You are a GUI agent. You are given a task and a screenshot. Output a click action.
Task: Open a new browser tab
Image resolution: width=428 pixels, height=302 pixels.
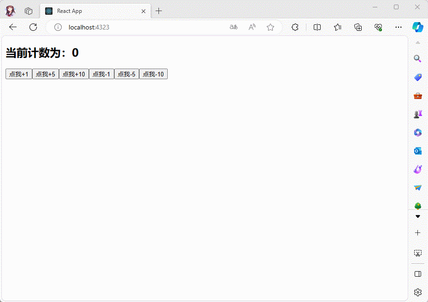coord(159,11)
